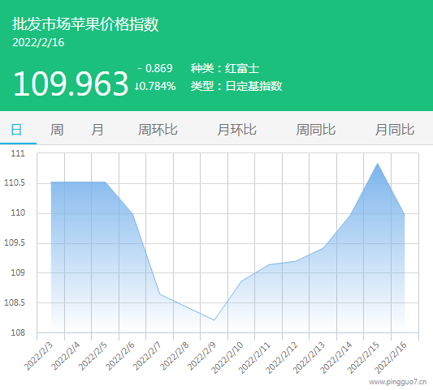Viewport: 433px width, 390px height.
Task: Click the 110.5 y-axis label
Action: [x=15, y=182]
